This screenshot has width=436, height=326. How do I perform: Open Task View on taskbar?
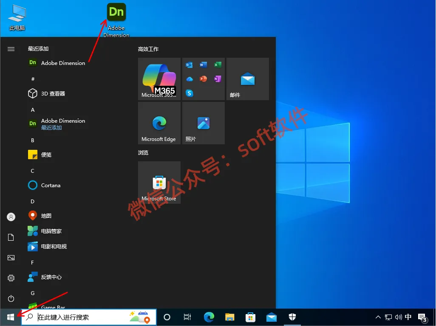(187, 317)
